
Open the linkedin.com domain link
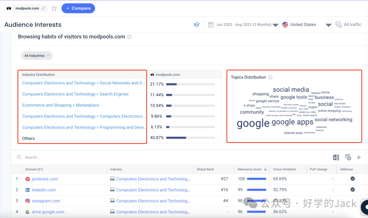pyautogui.click(x=44, y=190)
